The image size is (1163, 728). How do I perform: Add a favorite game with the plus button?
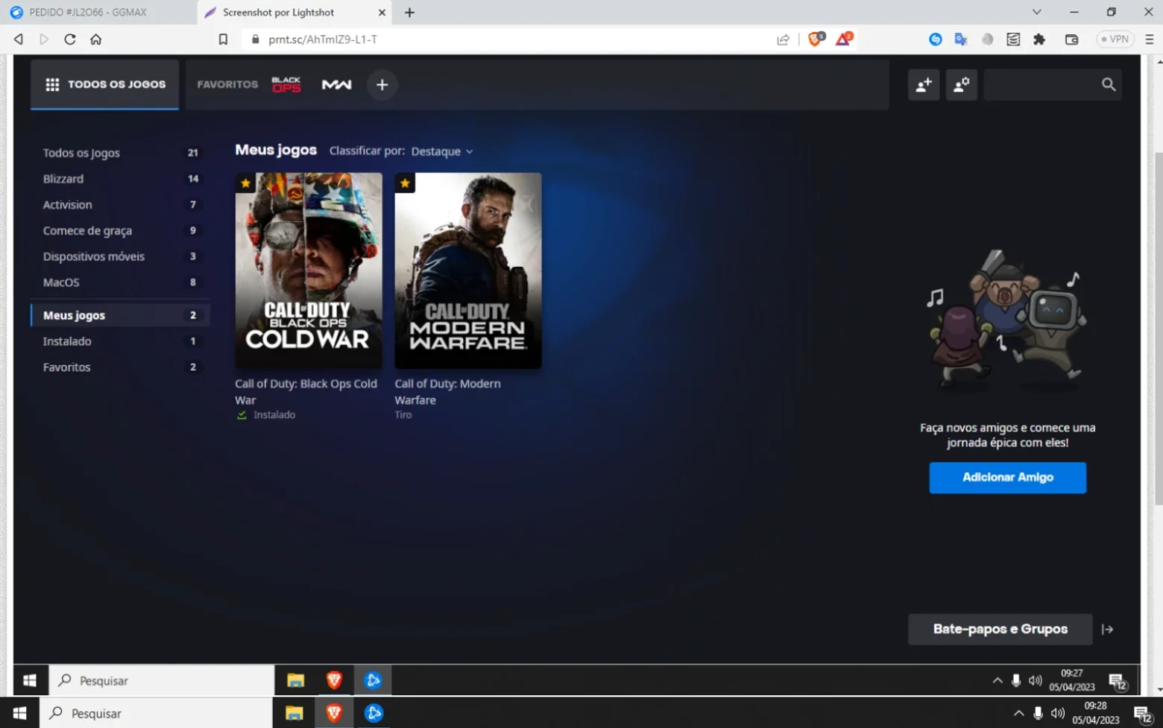point(382,85)
